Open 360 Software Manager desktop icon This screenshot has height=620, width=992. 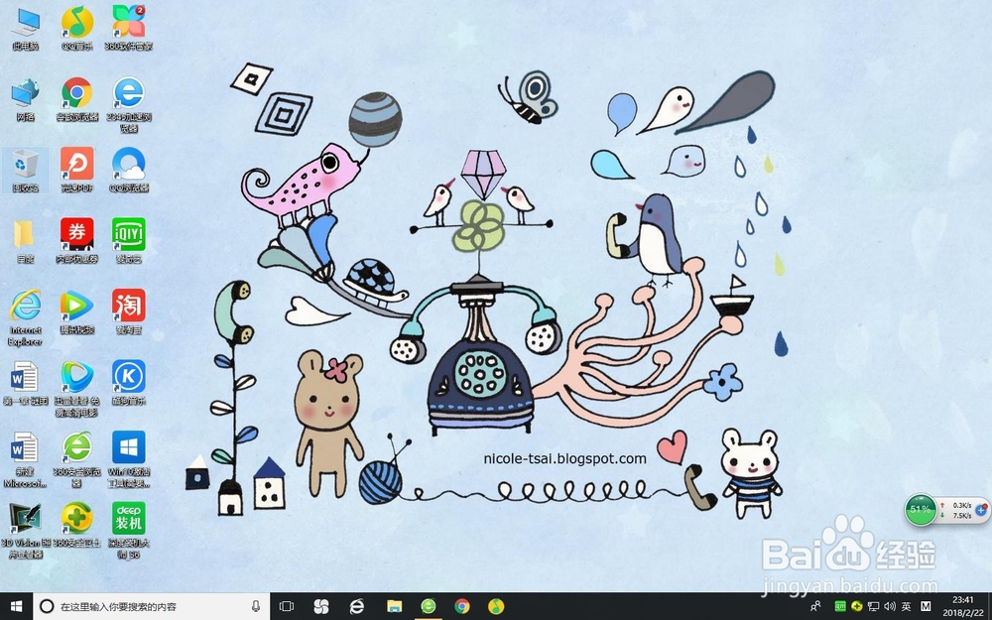tap(128, 29)
